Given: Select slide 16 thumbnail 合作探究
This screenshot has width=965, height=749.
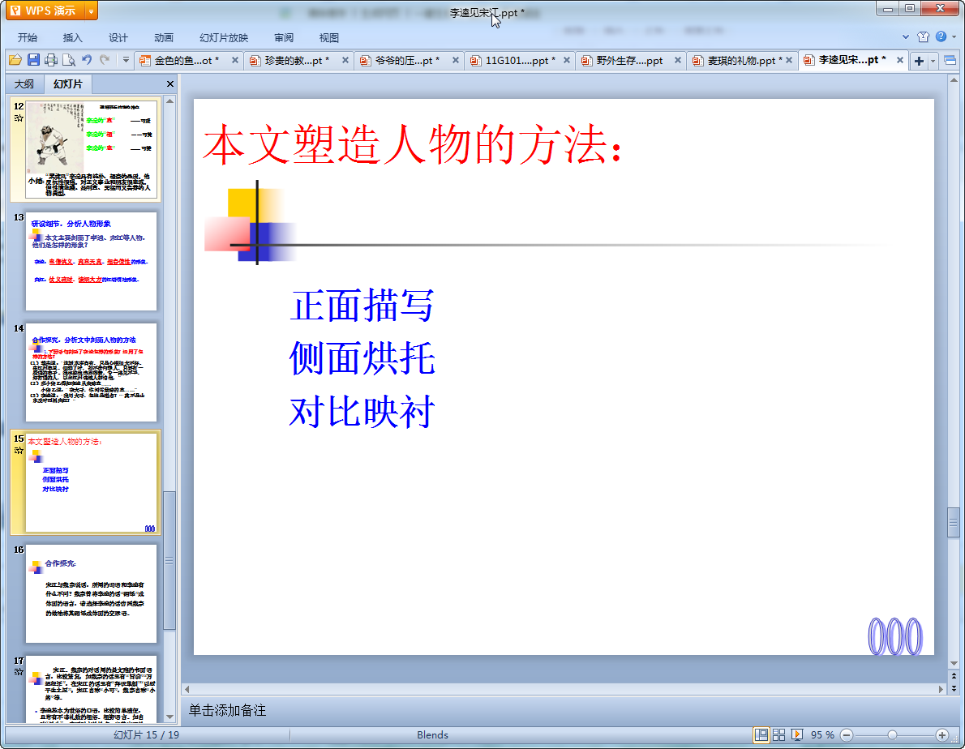Looking at the screenshot, I should click(91, 593).
